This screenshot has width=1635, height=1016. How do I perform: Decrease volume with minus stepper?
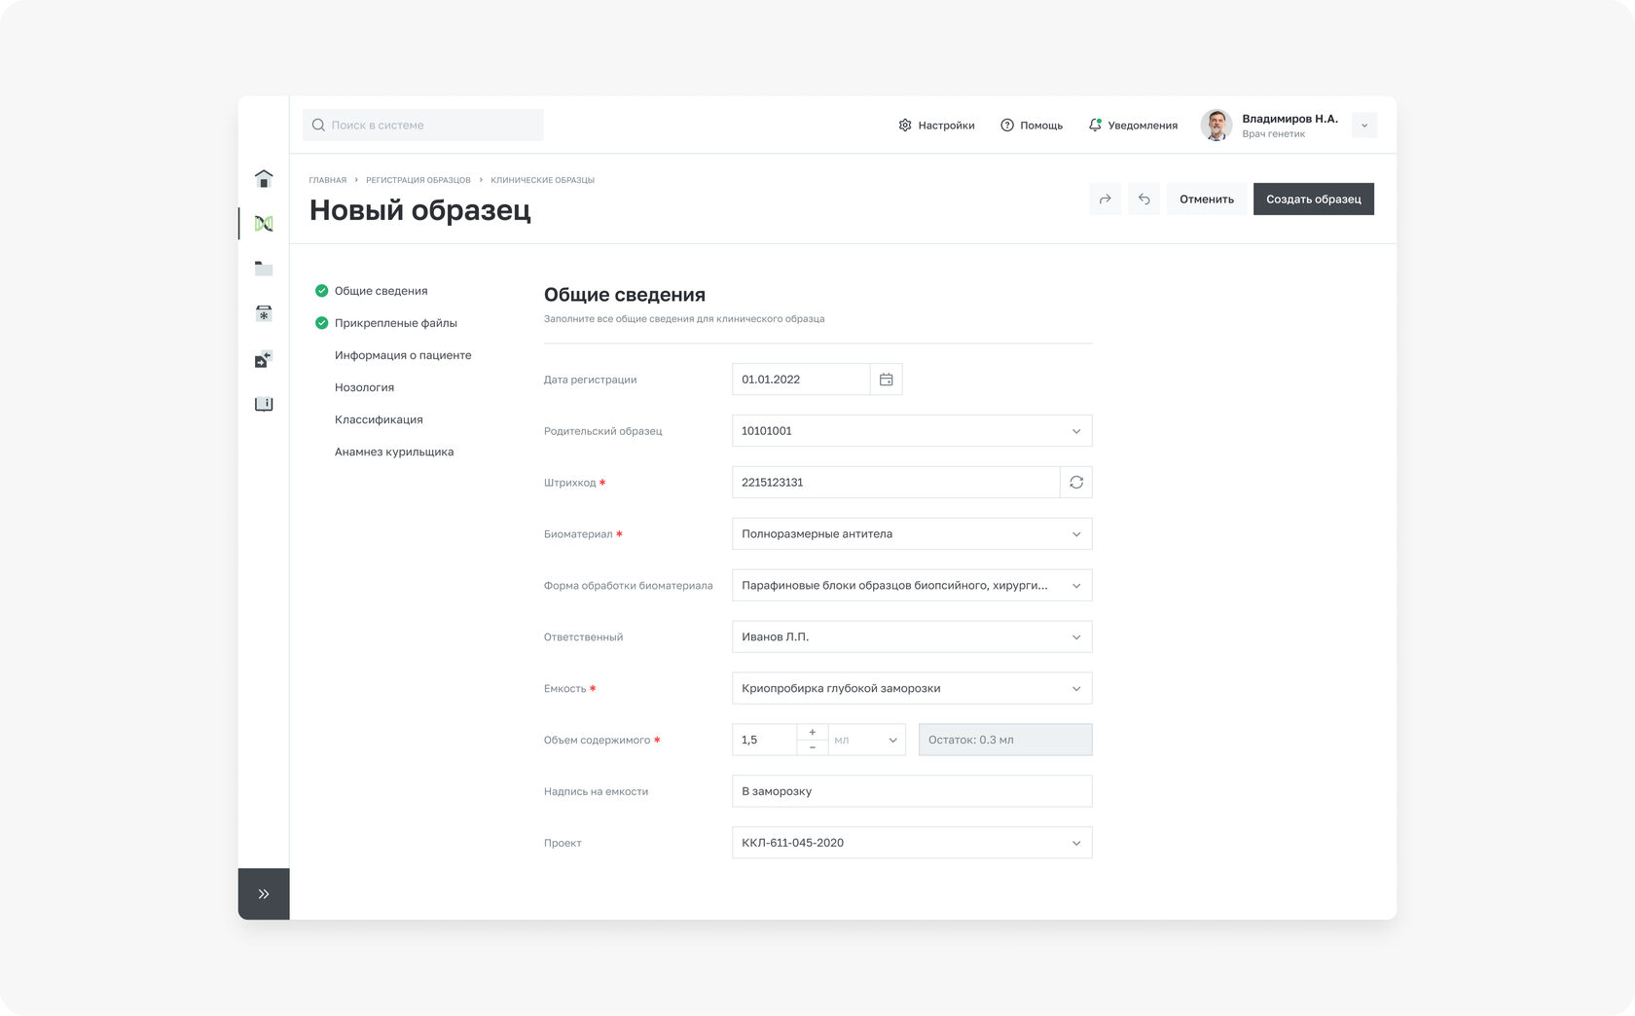pos(813,747)
